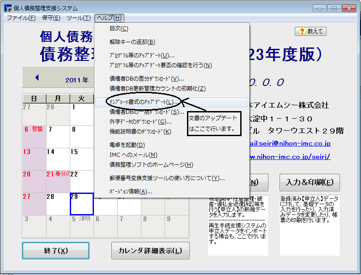Select プログラム等のアップデート(U) menu item
Image resolution: width=361 pixels, height=275 pixels.
(142, 56)
